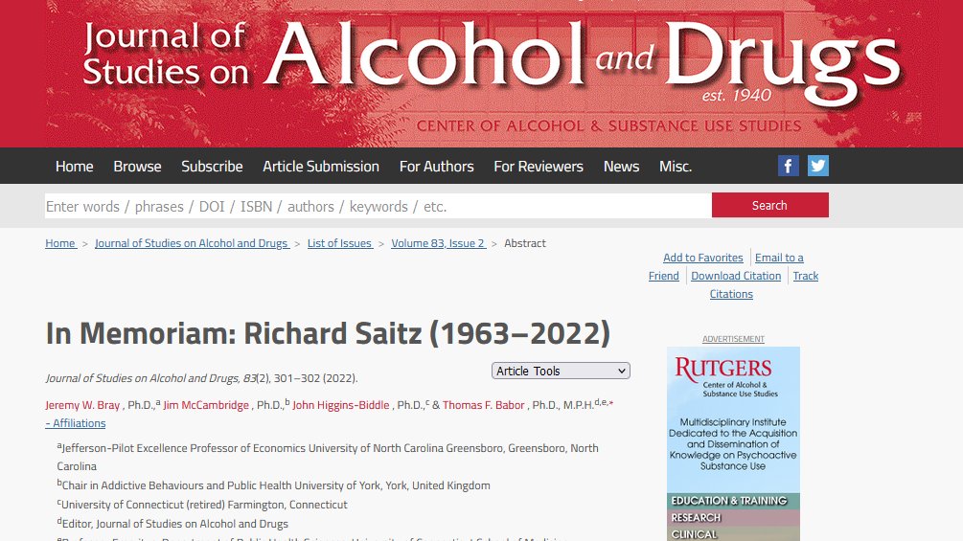Image resolution: width=963 pixels, height=541 pixels.
Task: Open the For Reviewers menu
Action: (539, 167)
